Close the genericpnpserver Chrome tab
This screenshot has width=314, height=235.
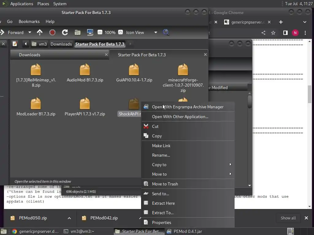coord(269,22)
